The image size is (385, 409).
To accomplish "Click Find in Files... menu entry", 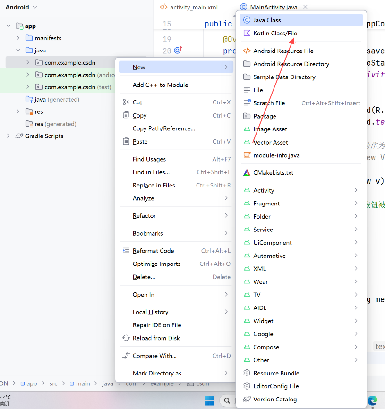I will point(176,172).
